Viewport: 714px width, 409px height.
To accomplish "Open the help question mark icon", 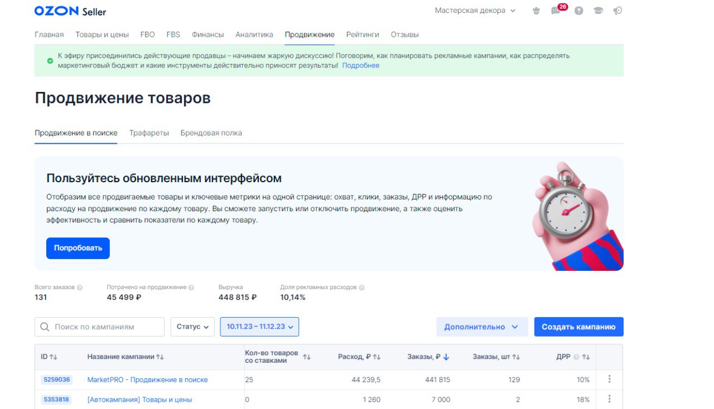I will coord(579,11).
